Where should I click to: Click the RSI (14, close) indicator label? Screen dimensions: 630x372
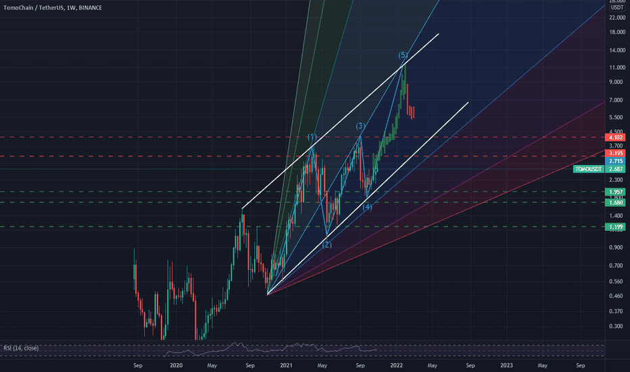coord(21,348)
